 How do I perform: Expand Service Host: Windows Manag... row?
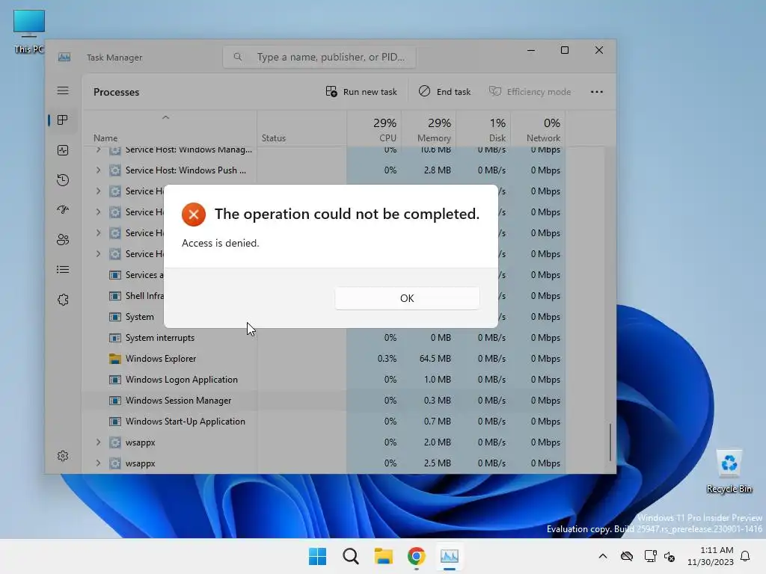pos(98,149)
